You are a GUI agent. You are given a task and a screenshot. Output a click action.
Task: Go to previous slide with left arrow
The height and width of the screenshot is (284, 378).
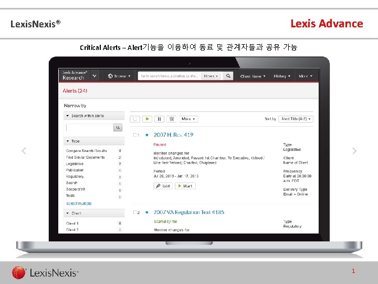click(24, 151)
